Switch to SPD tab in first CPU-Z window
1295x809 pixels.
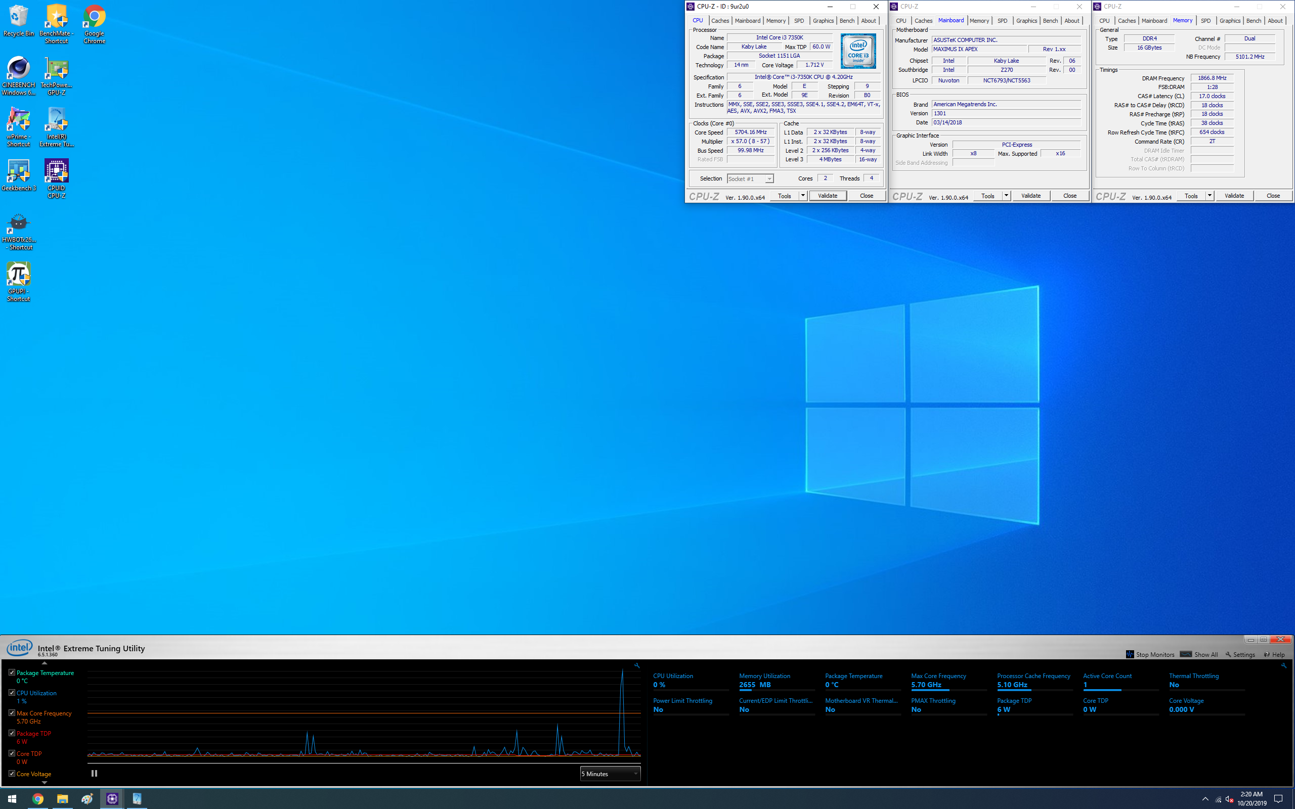click(799, 21)
